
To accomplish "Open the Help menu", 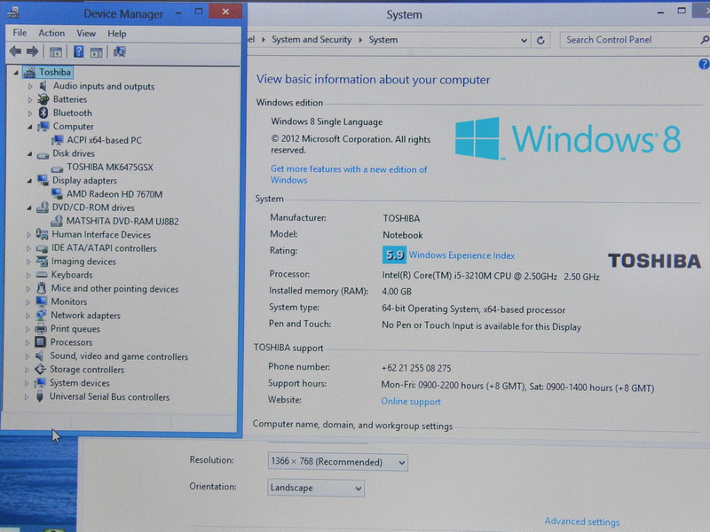I will (x=117, y=34).
